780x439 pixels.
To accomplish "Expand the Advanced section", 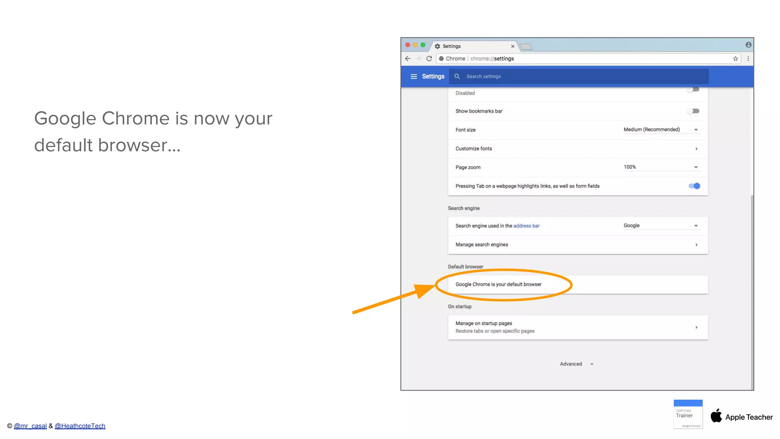I will point(577,364).
